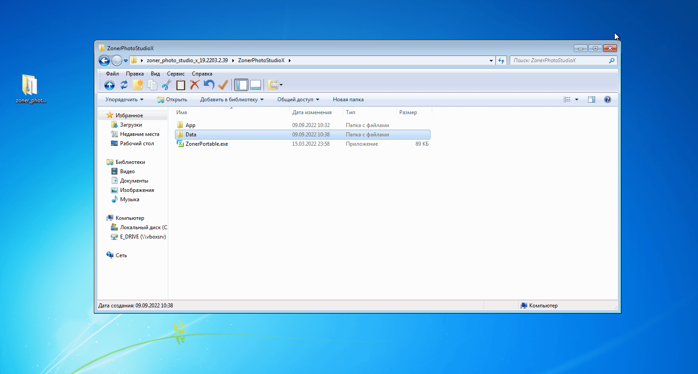Click the scissors Cut icon

pyautogui.click(x=166, y=85)
